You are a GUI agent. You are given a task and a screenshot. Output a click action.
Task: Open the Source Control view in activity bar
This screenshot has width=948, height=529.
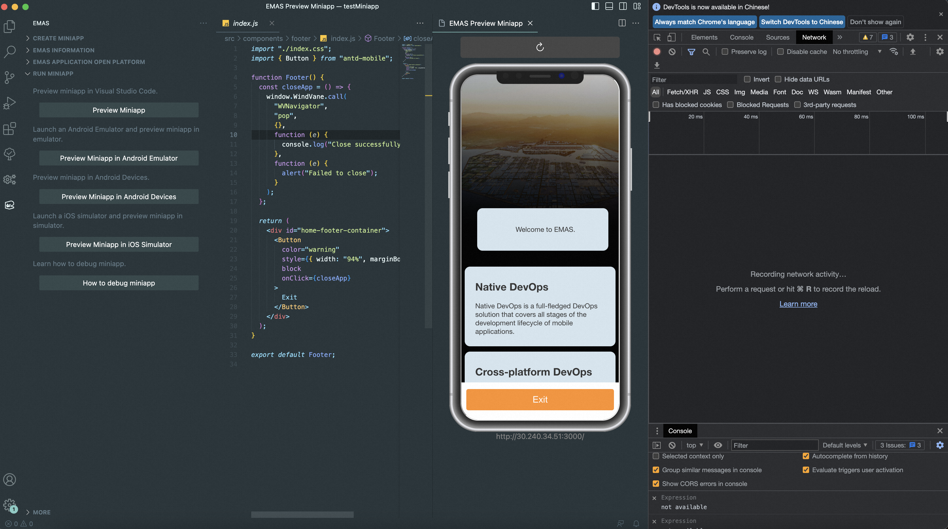click(10, 77)
